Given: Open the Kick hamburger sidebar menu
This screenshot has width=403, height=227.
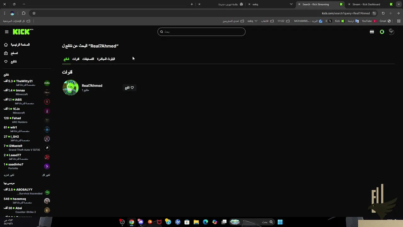Looking at the screenshot, I should pyautogui.click(x=7, y=32).
